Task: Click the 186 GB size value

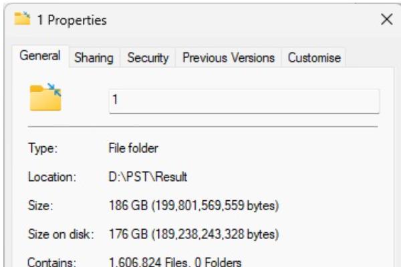Action: pos(193,207)
